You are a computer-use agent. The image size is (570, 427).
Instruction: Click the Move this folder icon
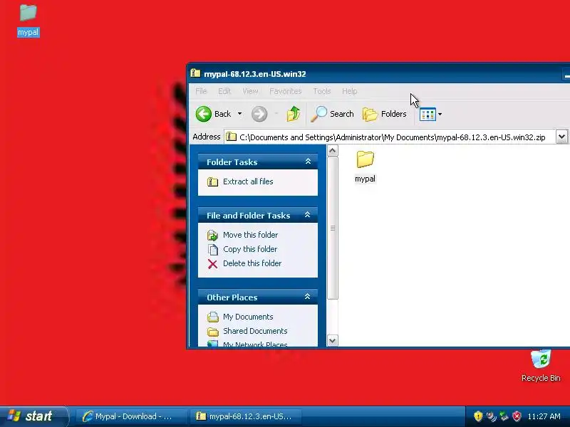[x=212, y=236]
